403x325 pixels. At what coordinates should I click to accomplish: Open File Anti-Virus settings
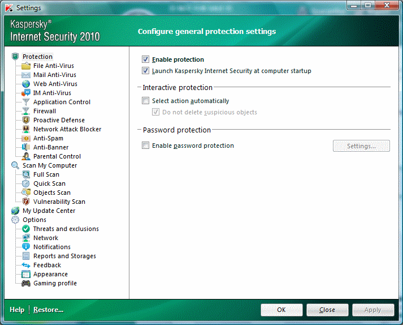coord(54,66)
